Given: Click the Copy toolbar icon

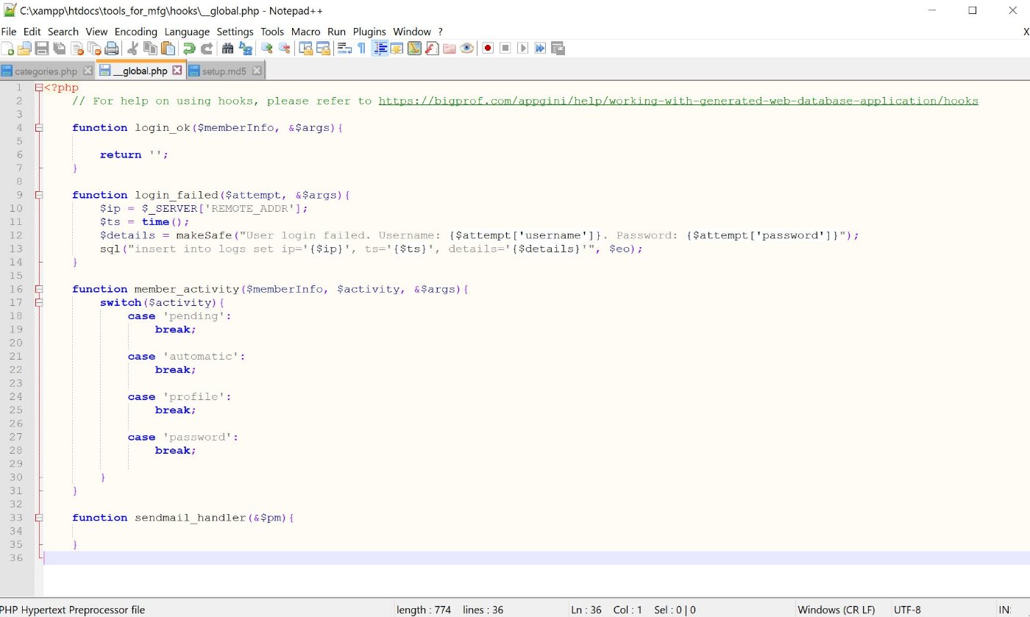Looking at the screenshot, I should [x=150, y=49].
